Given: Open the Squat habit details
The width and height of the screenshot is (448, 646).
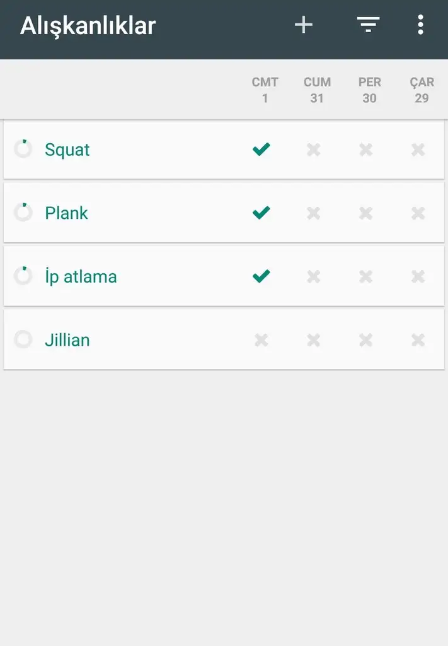Looking at the screenshot, I should [x=67, y=150].
